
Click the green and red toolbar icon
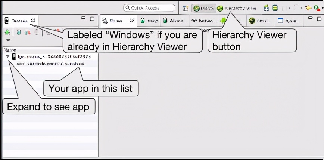point(317,8)
